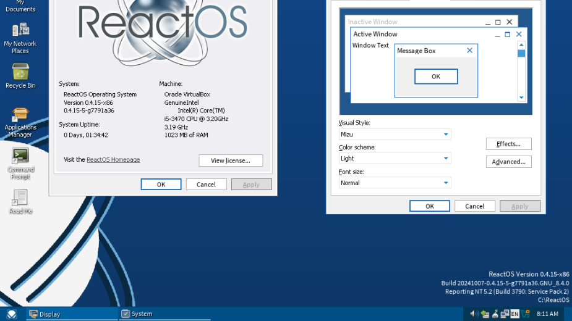Click the volume speaker tray icon
The height and width of the screenshot is (321, 572).
click(x=474, y=314)
